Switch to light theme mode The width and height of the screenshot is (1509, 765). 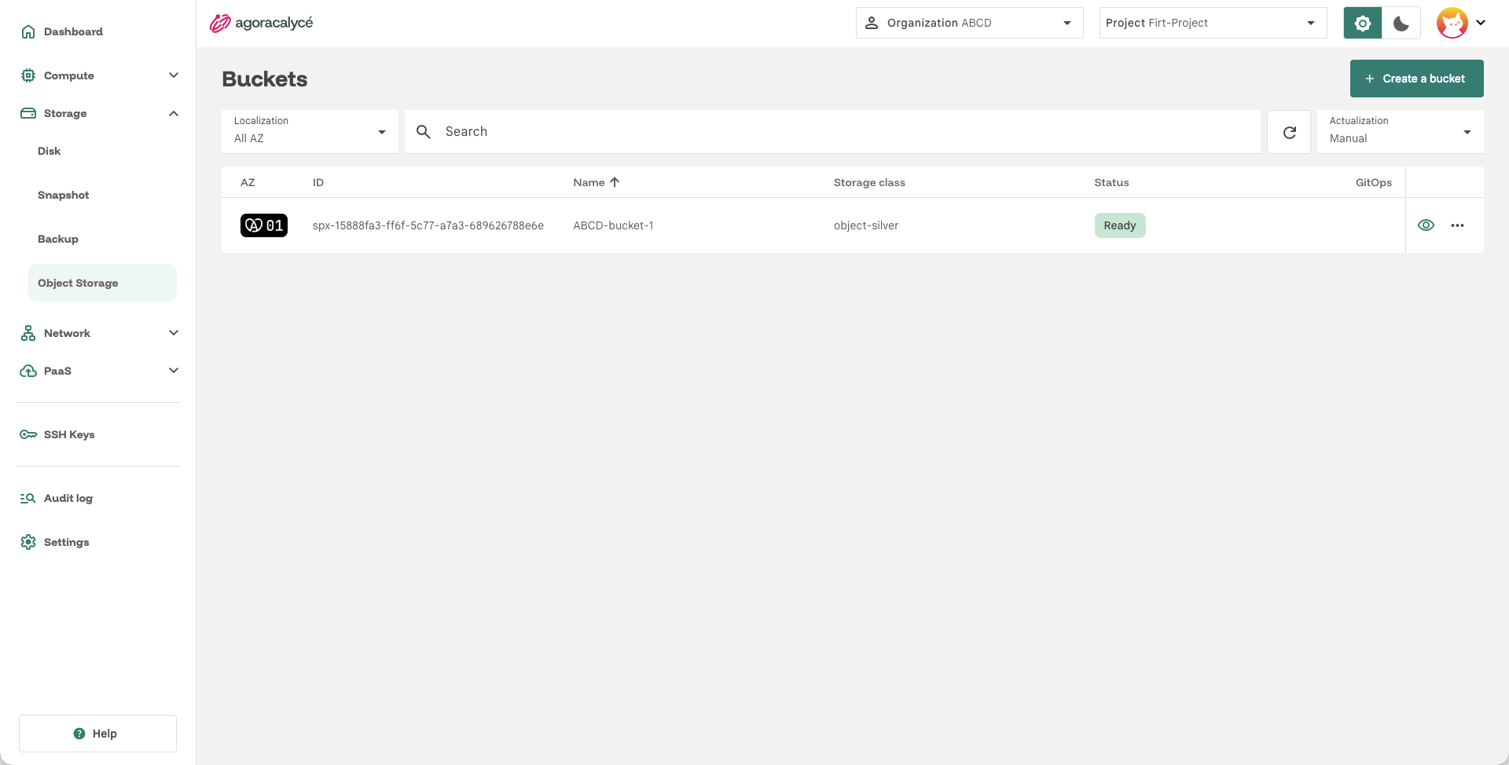[1363, 23]
